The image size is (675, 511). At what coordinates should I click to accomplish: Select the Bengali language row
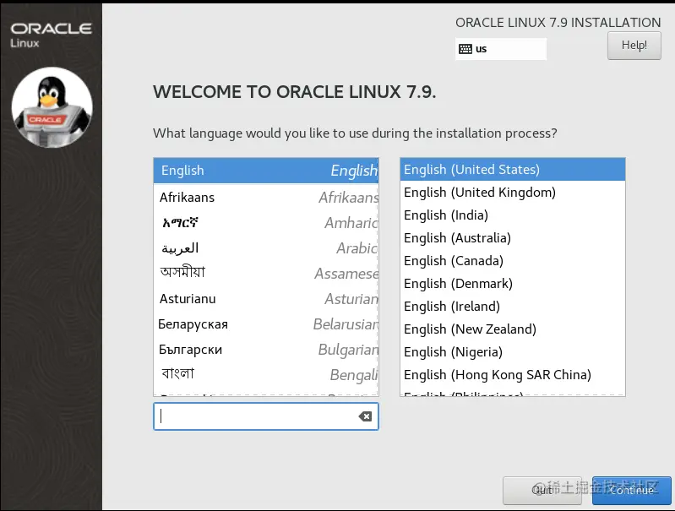[266, 375]
